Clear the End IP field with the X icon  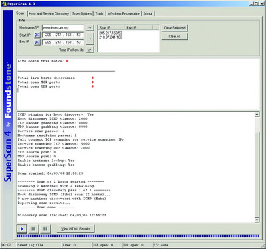37,42
